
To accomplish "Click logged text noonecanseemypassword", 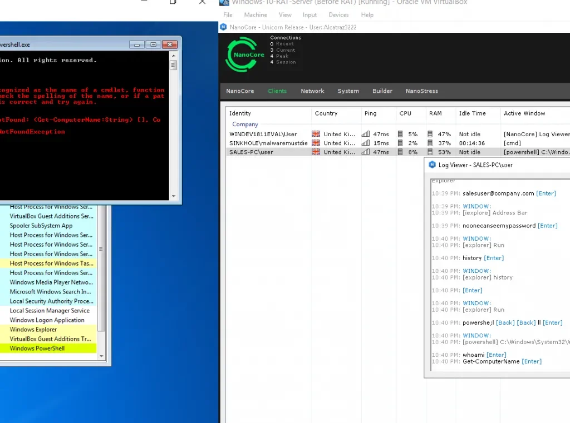I will 499,226.
